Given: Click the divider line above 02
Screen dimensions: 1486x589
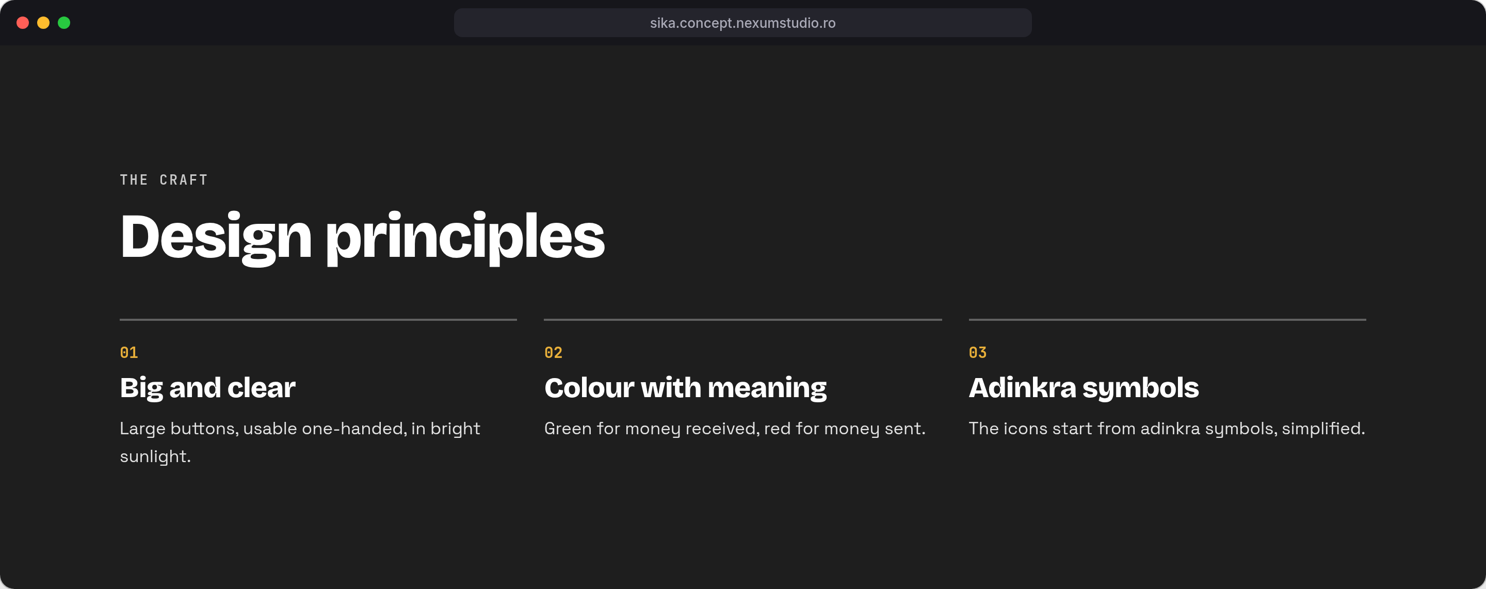Looking at the screenshot, I should point(742,320).
